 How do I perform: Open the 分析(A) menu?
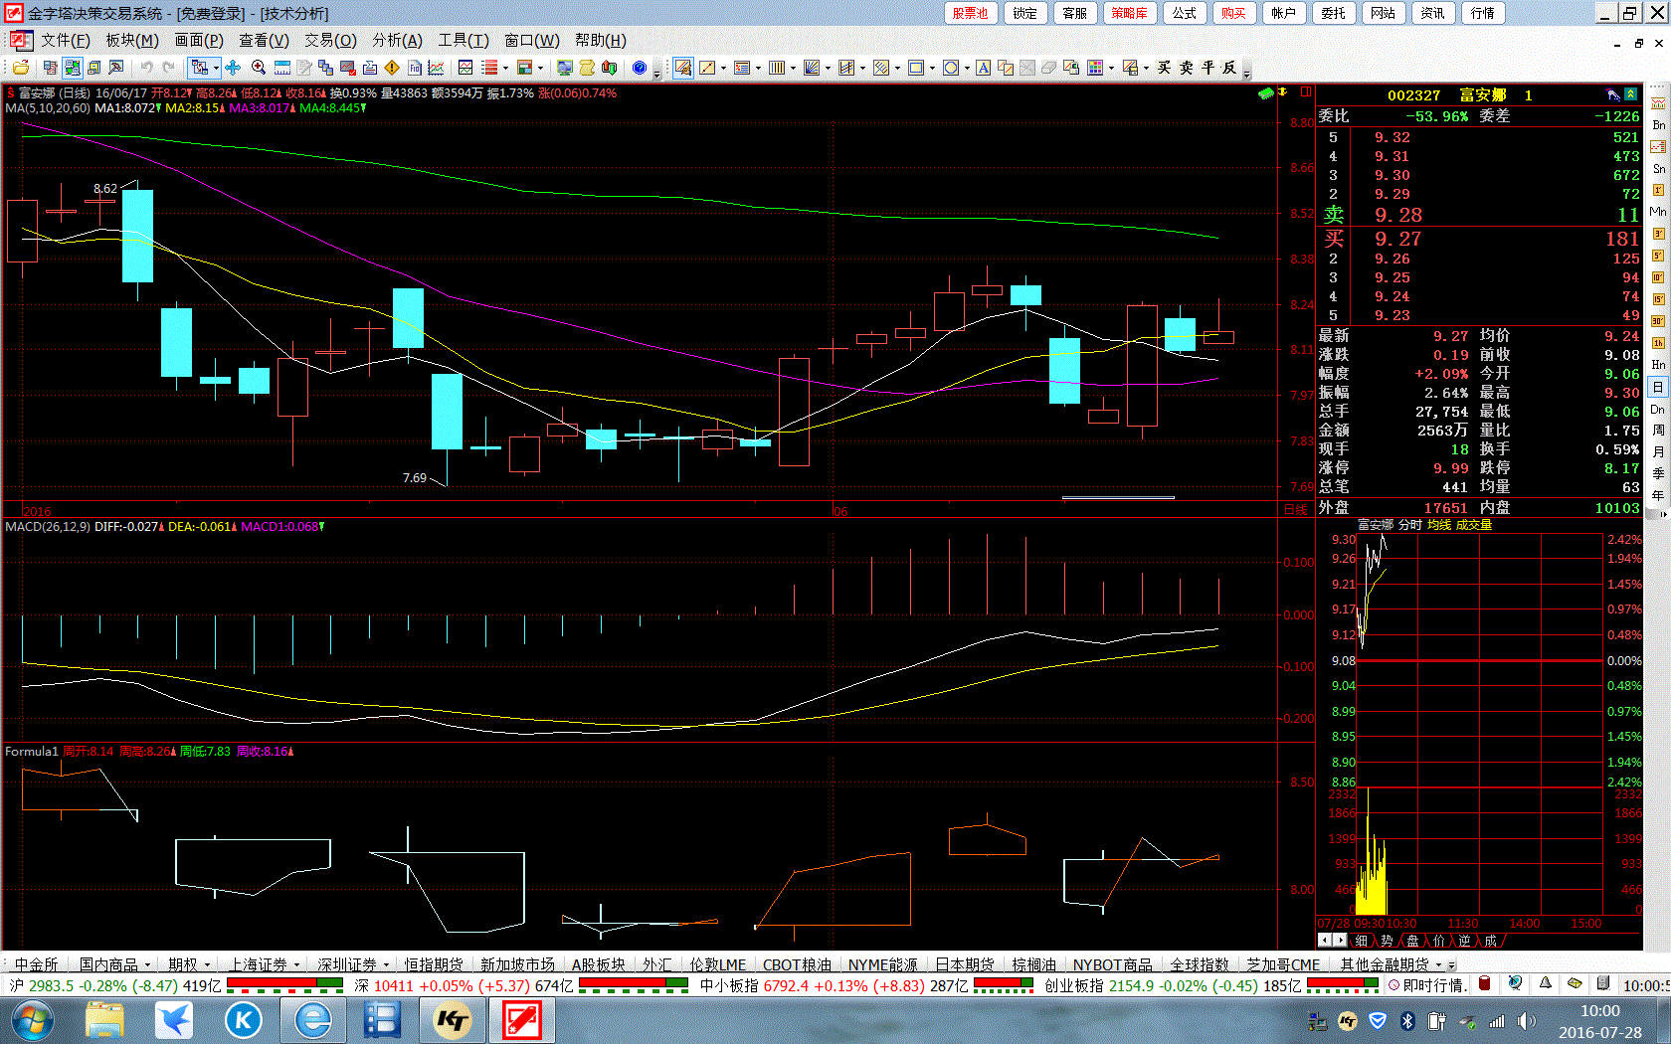tap(397, 40)
